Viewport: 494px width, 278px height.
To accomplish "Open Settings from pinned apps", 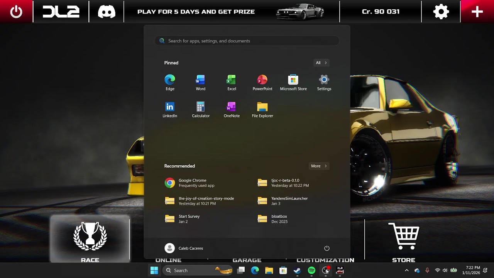I will point(324,83).
